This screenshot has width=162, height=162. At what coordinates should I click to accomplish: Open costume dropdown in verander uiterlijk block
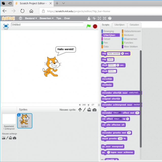[134, 93]
